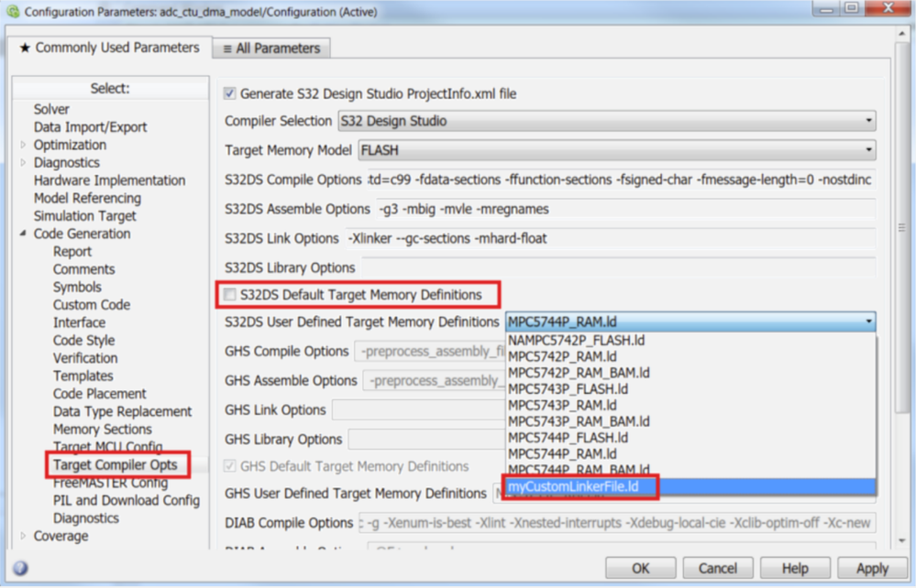This screenshot has height=588, width=916.
Task: Enable Generate S32 Design Studio ProjectInfo.xml file
Action: 229,93
